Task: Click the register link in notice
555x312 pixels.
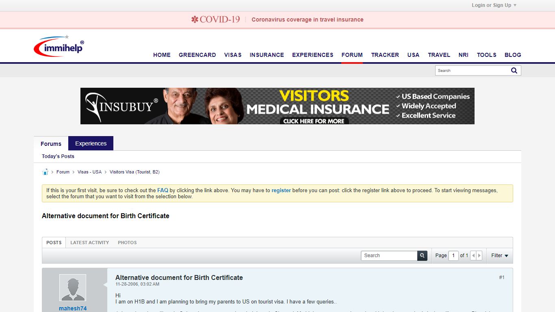Action: coord(281,190)
